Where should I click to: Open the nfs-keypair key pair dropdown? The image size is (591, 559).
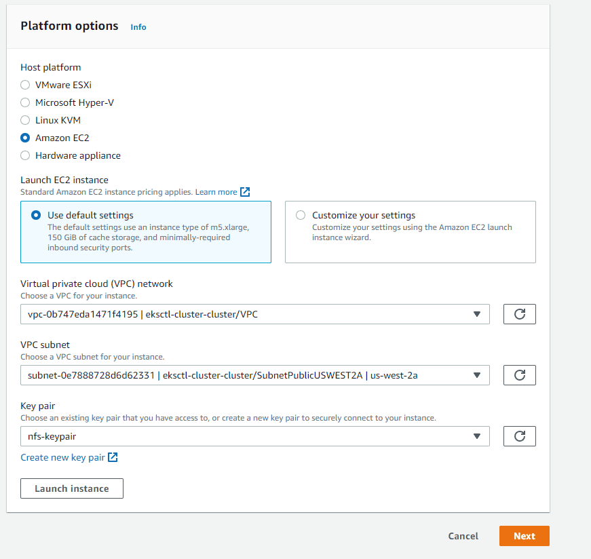click(x=254, y=436)
